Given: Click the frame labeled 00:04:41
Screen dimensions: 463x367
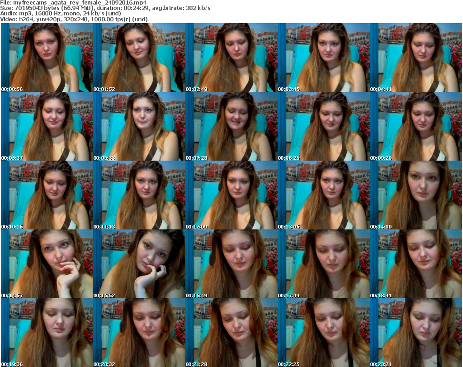Looking at the screenshot, I should (416, 57).
